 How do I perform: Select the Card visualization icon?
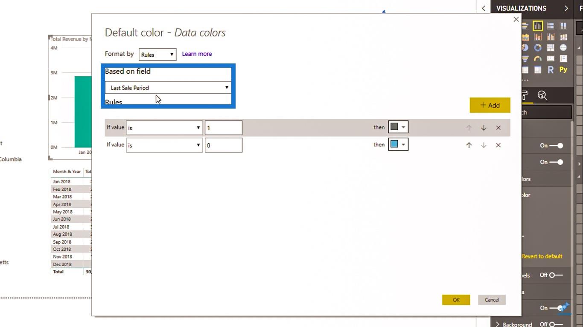click(x=551, y=58)
